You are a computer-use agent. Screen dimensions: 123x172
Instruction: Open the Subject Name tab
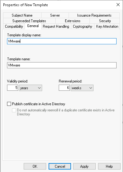(22, 15)
